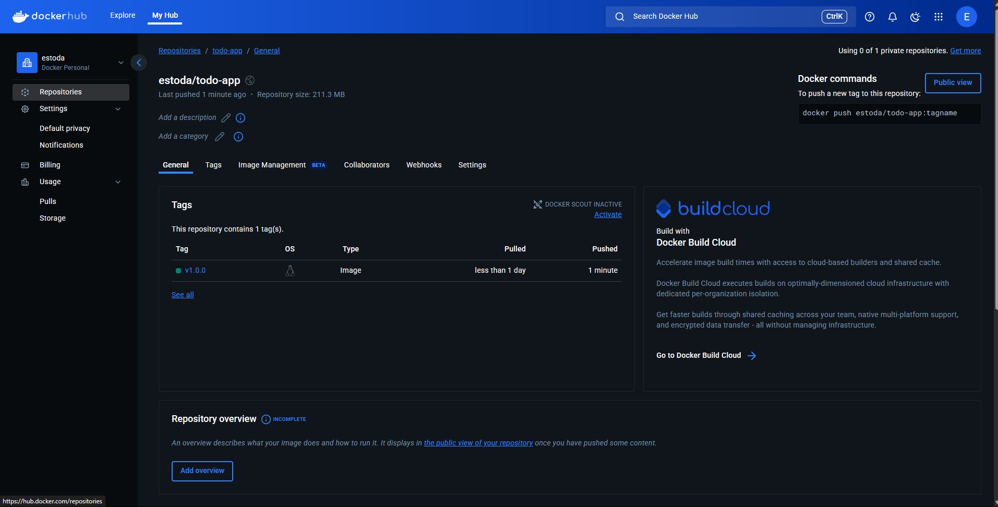This screenshot has width=998, height=507.
Task: Collapse the Settings sidebar section chevron
Action: 118,109
